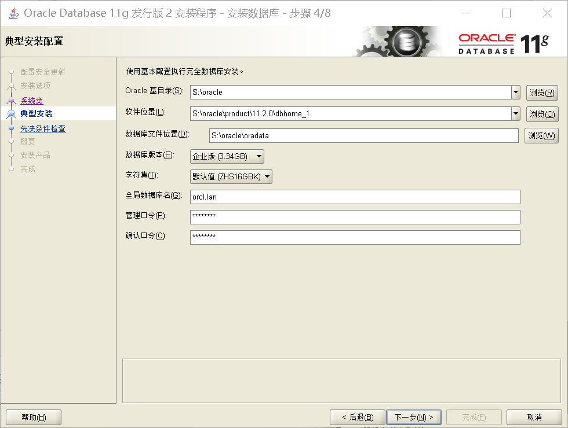
Task: Click the 帮助(H) button
Action: (x=33, y=417)
